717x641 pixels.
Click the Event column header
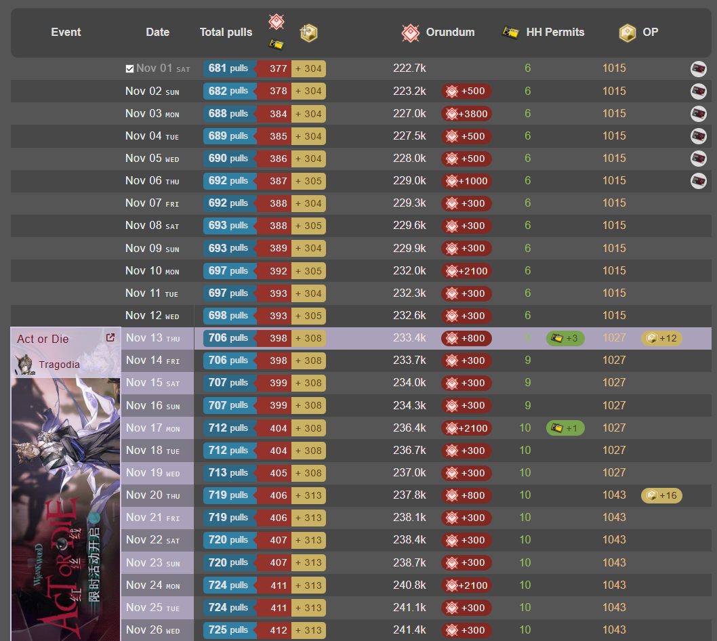click(x=66, y=32)
